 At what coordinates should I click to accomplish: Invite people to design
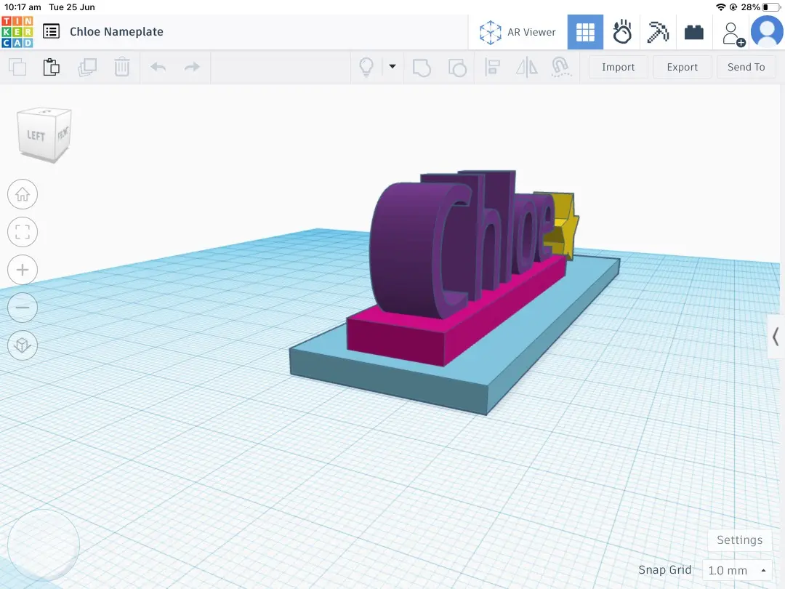pos(733,34)
